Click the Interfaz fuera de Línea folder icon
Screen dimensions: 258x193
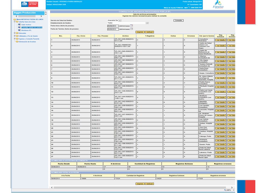[x=17, y=22]
